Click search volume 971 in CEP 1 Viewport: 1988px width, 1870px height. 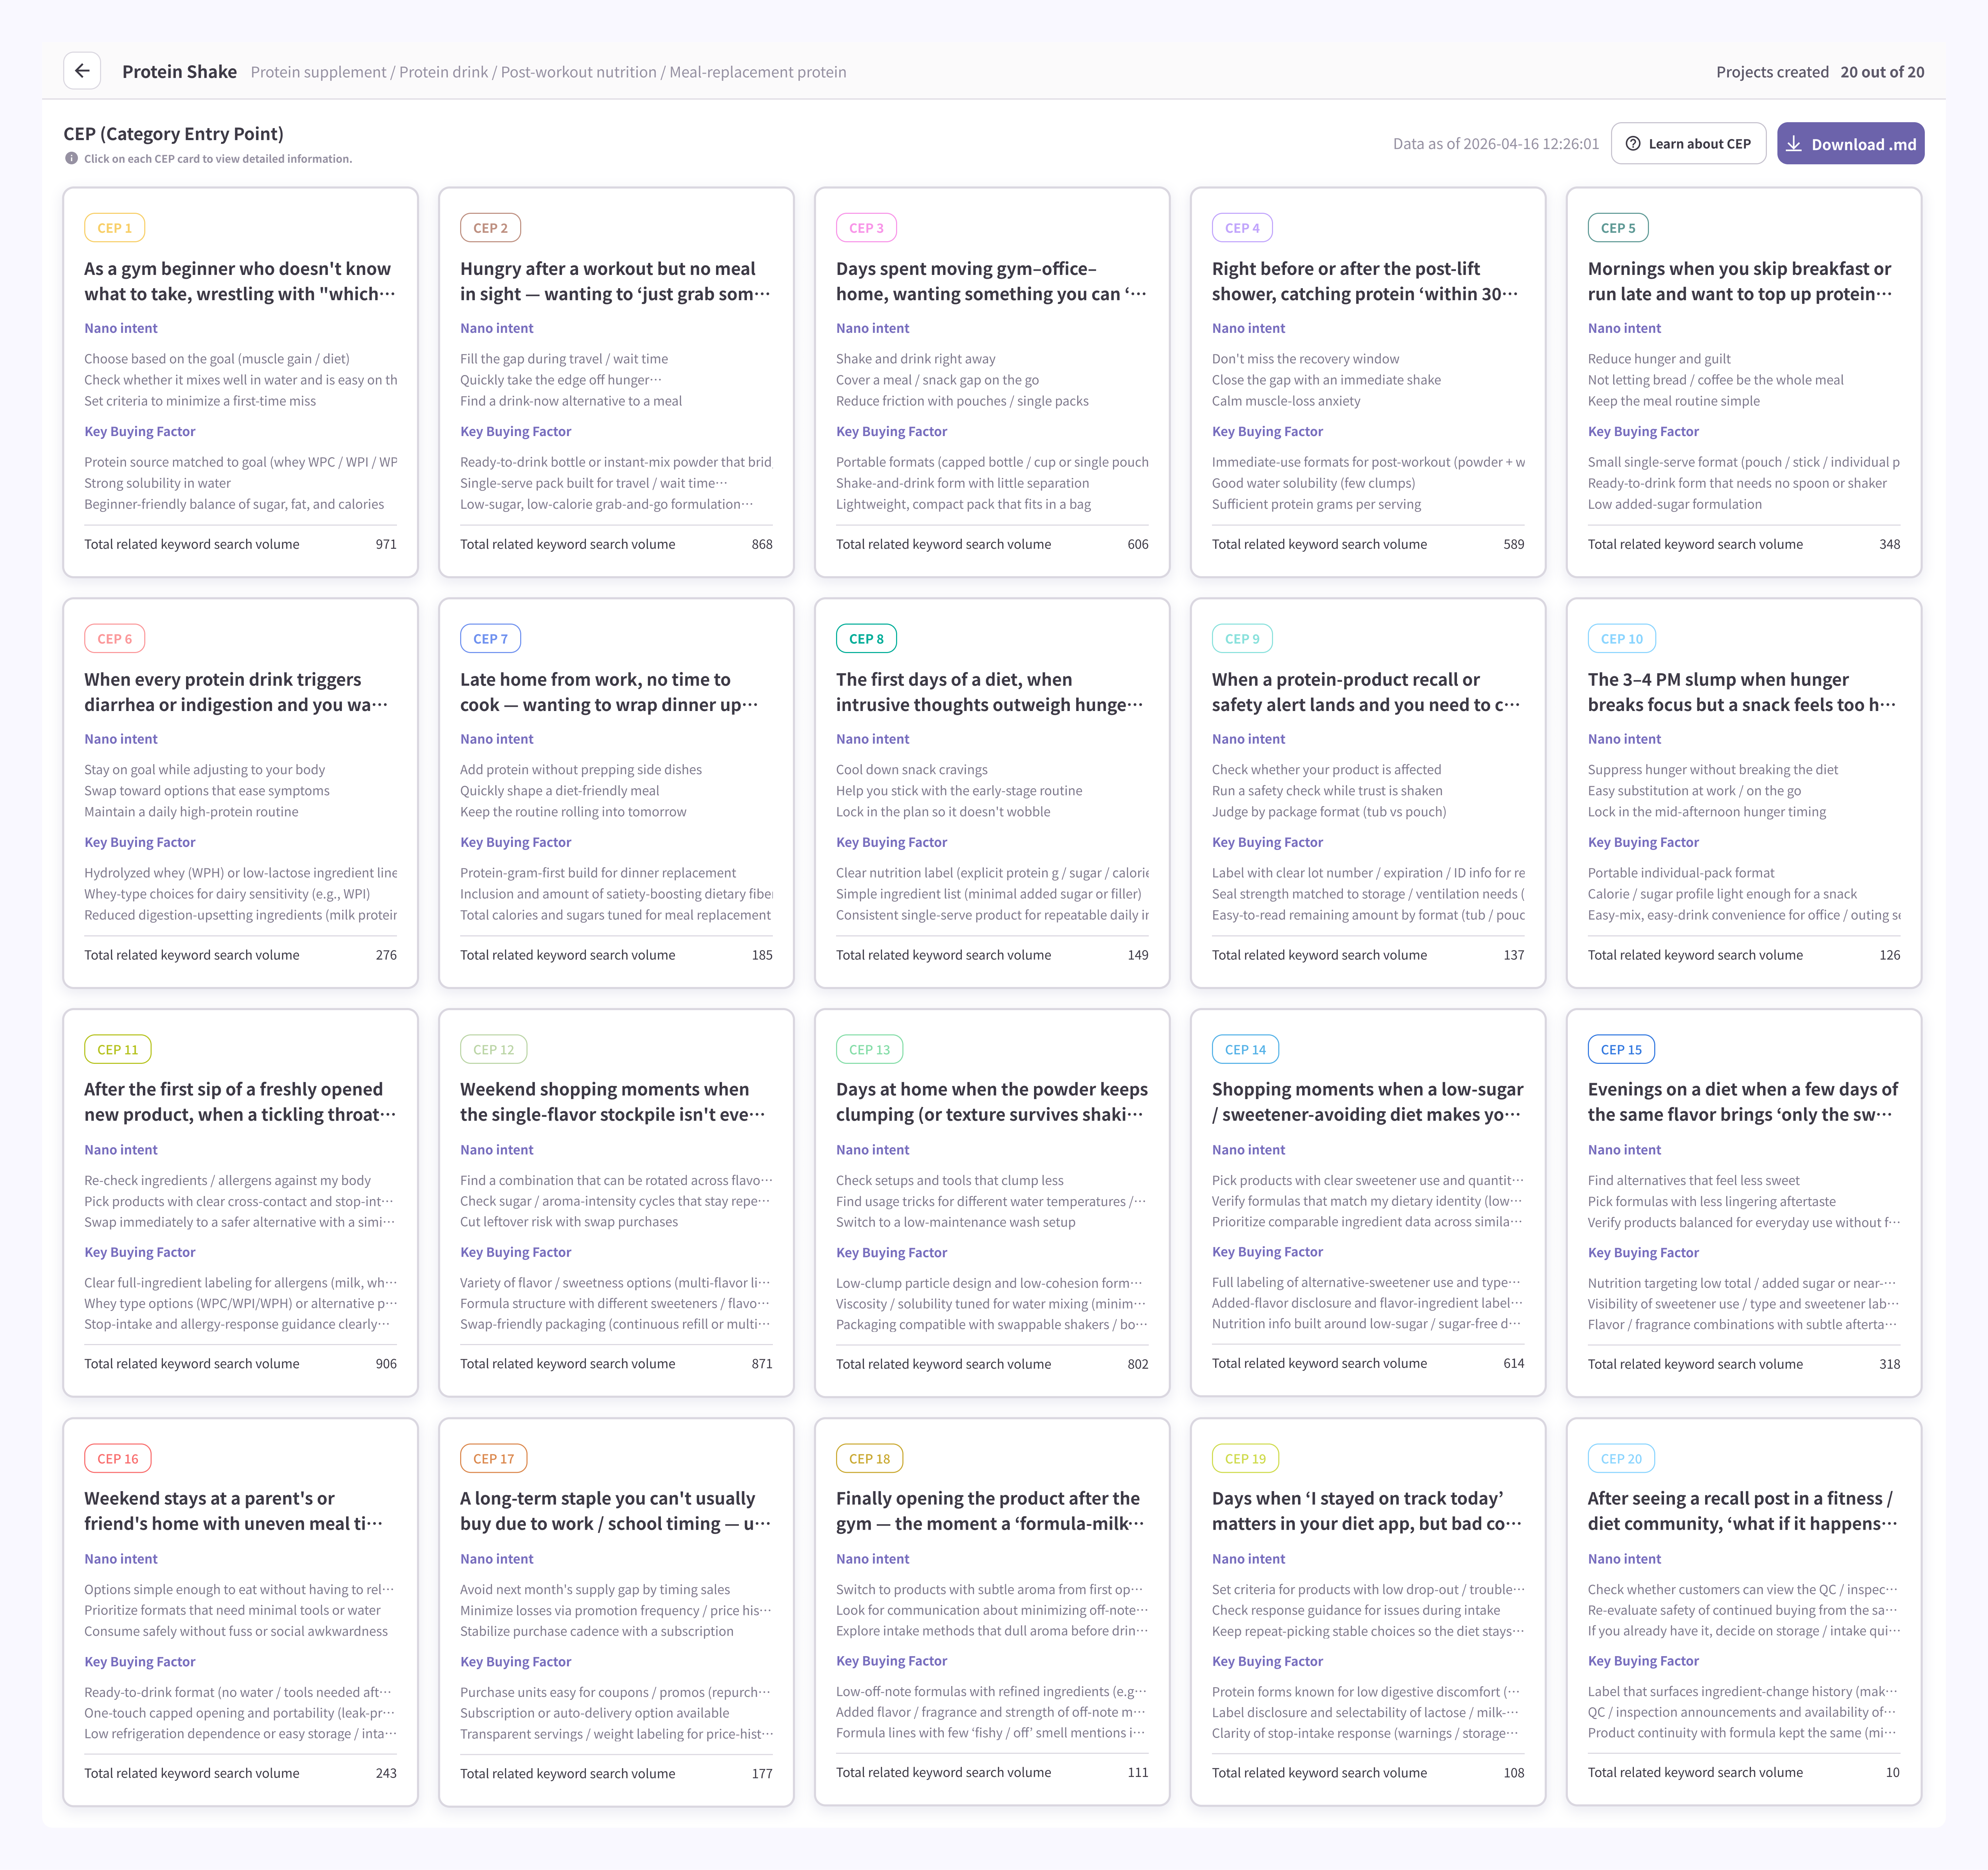coord(386,544)
